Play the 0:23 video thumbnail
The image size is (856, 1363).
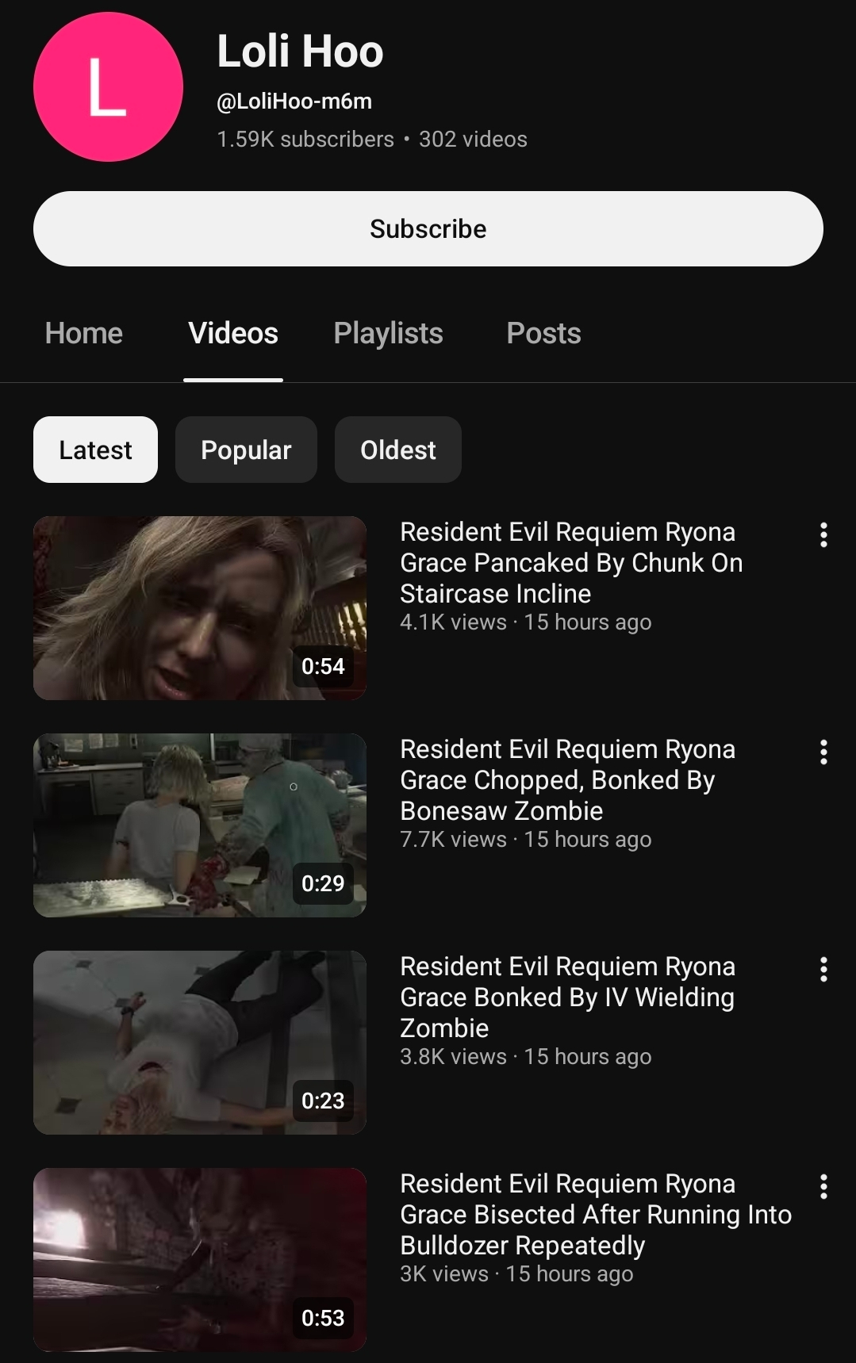tap(200, 1043)
